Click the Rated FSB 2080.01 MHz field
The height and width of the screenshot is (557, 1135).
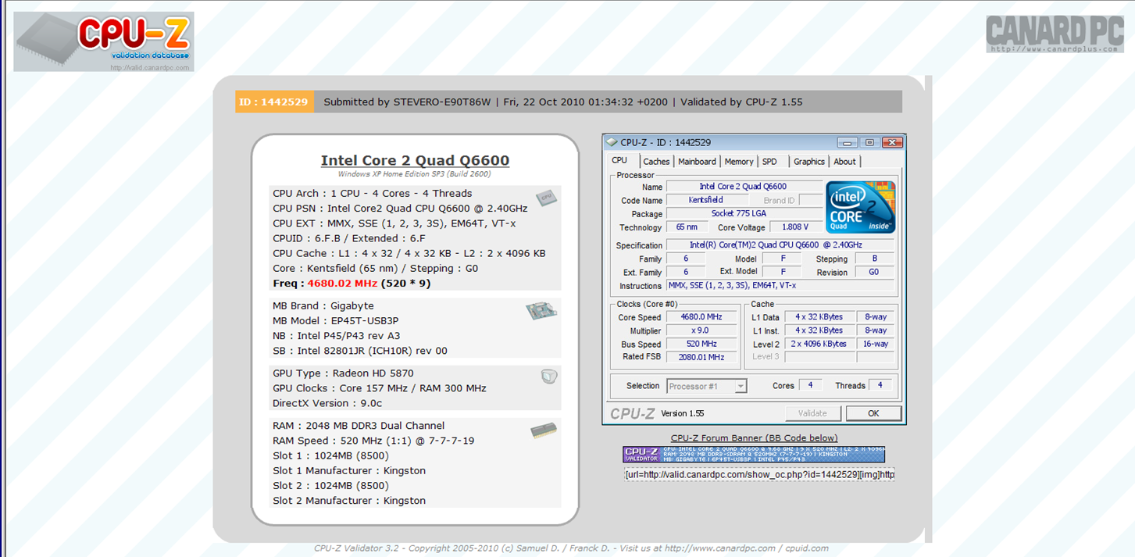[701, 357]
